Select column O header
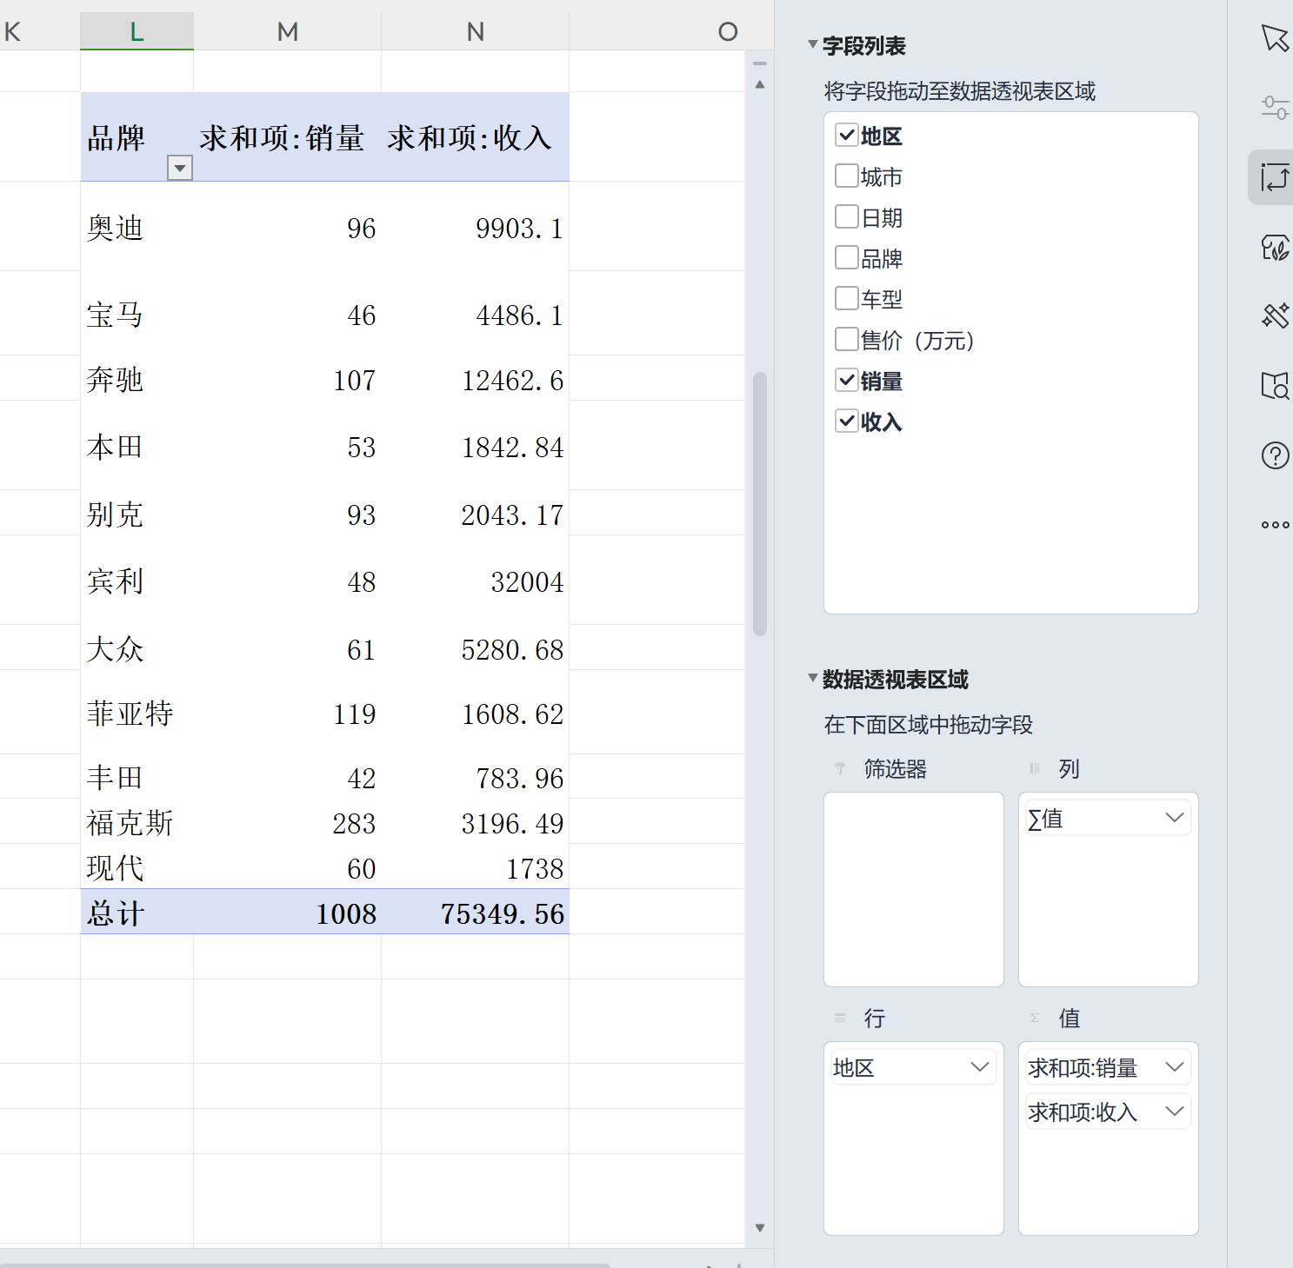 click(x=728, y=31)
